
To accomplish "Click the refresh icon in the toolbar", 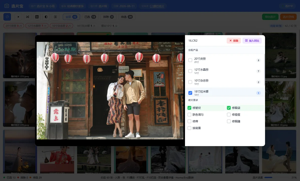I will 7,17.
